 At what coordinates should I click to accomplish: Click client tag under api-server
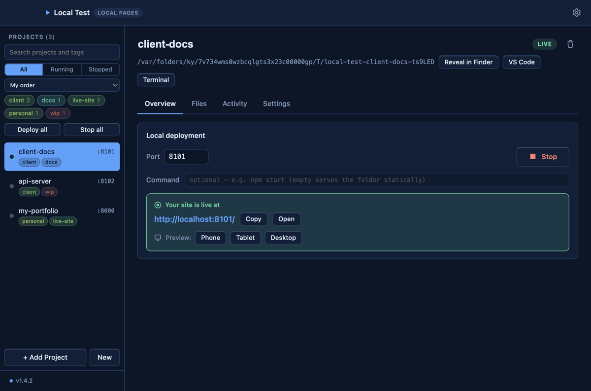coord(29,192)
